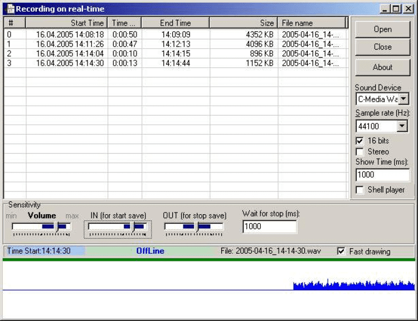
Task: Sort by Start Time column header
Action: click(x=66, y=23)
